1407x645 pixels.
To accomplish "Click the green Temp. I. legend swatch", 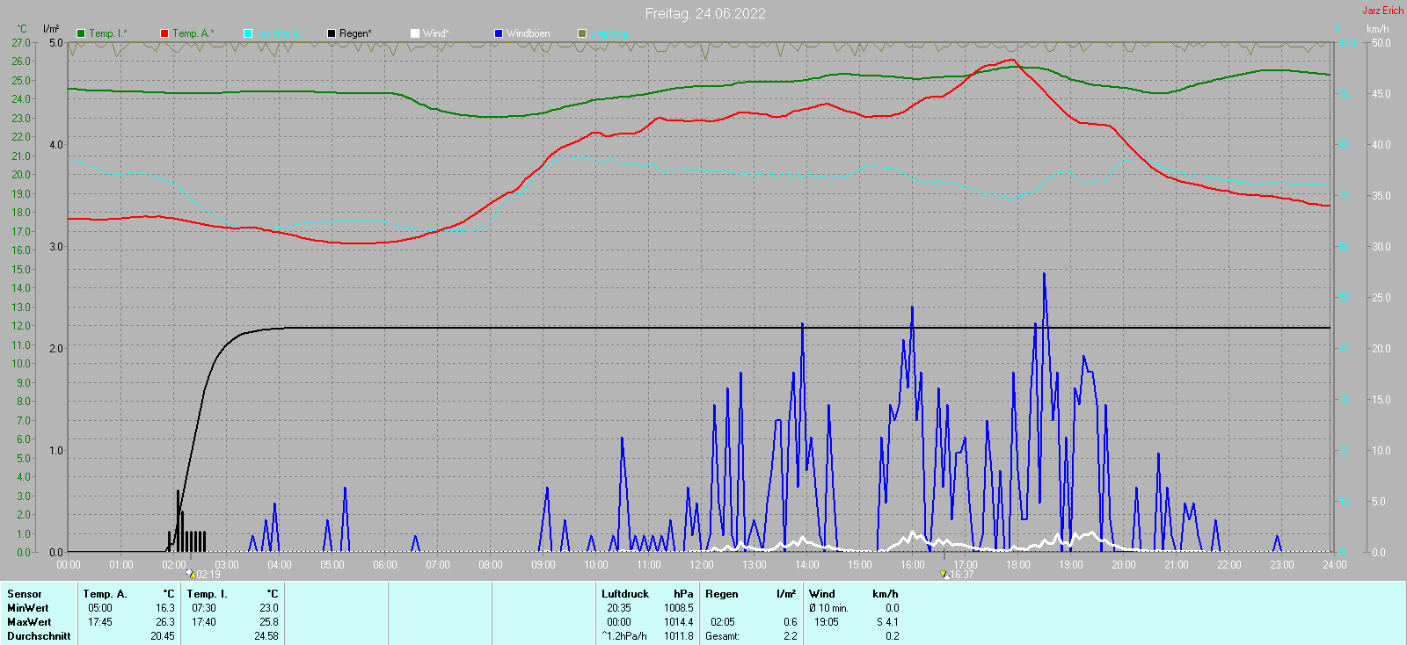I will pos(81,33).
